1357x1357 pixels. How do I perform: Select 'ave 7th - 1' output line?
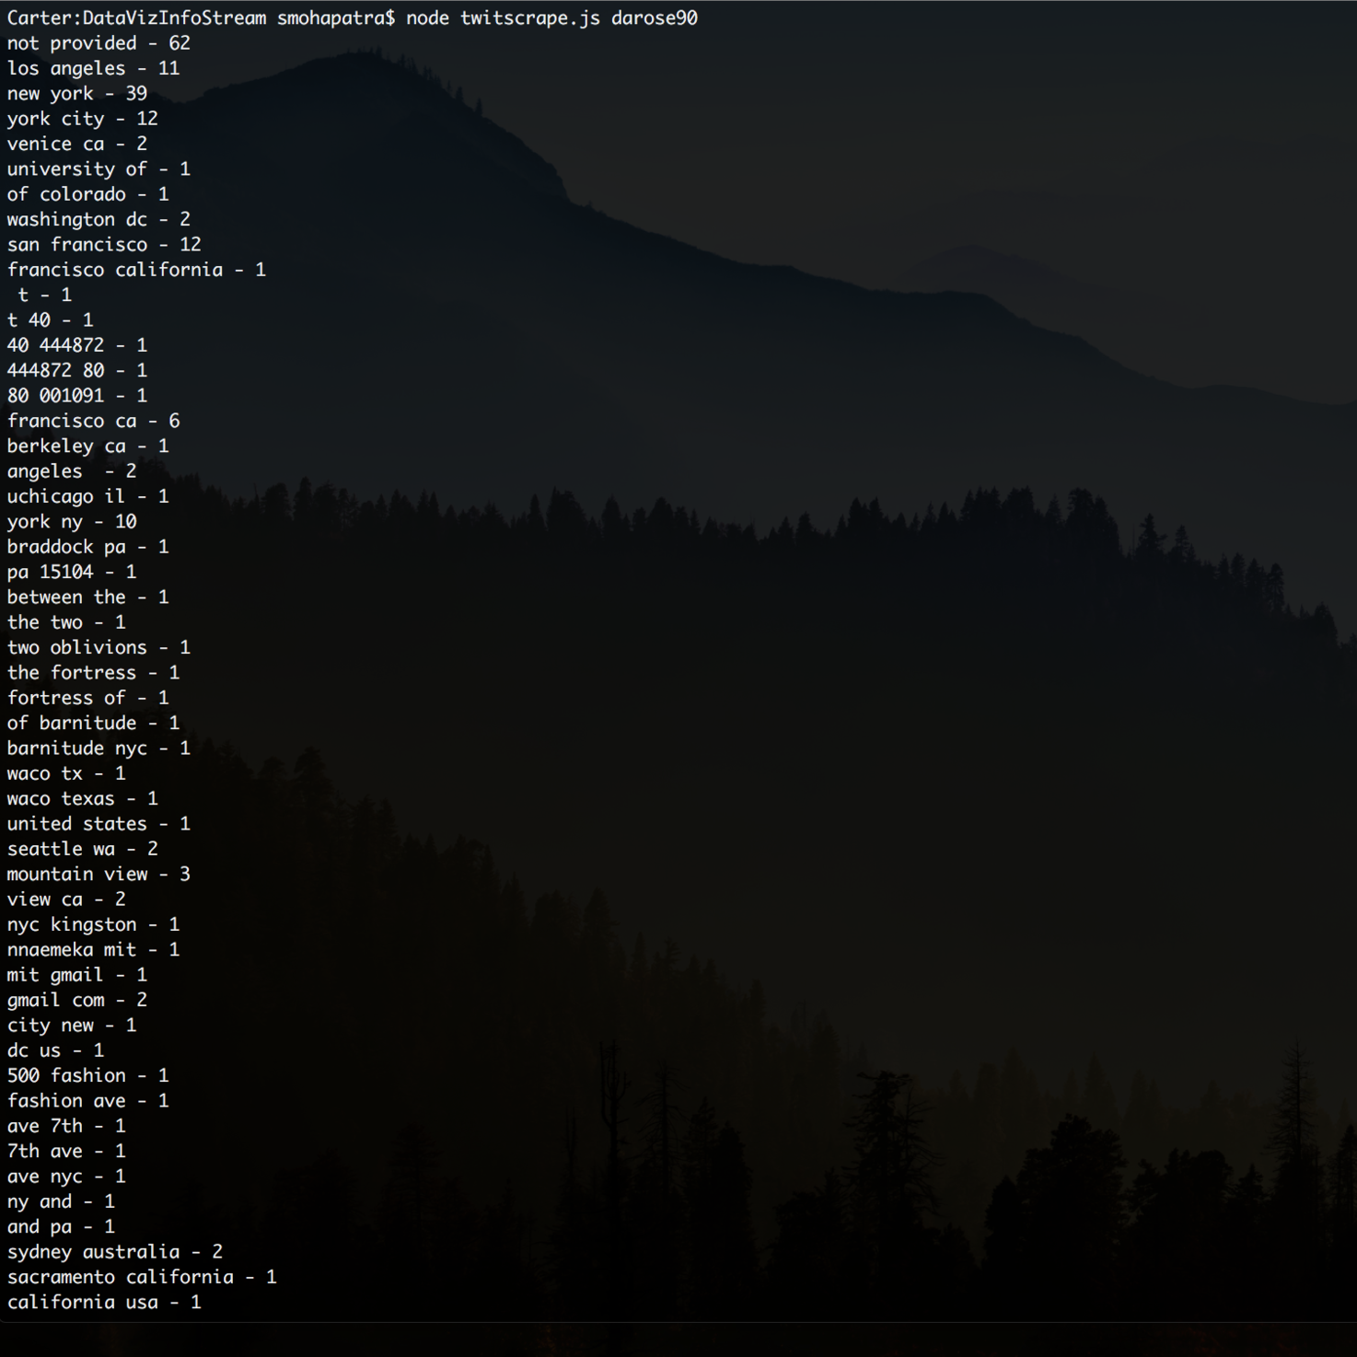pos(66,1126)
